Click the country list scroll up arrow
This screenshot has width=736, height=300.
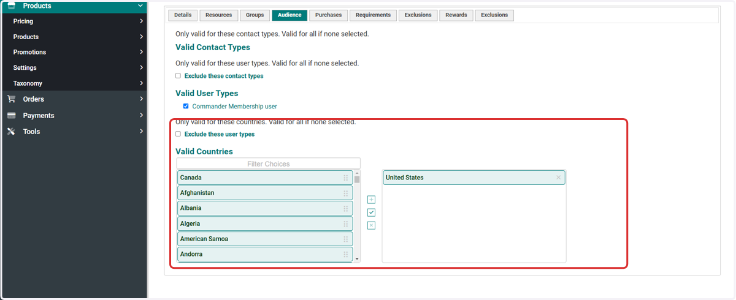(x=357, y=173)
